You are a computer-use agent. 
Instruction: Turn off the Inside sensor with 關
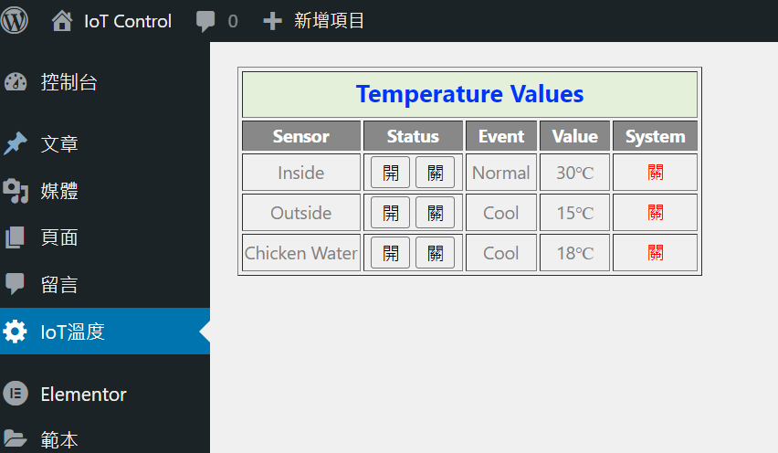coord(435,173)
